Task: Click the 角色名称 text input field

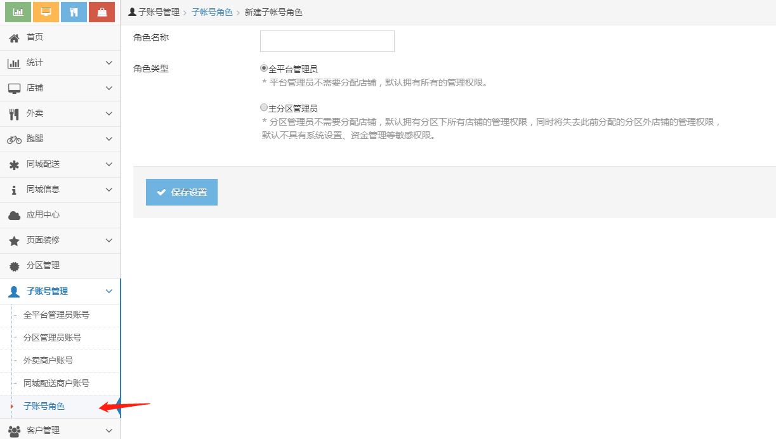Action: tap(327, 41)
